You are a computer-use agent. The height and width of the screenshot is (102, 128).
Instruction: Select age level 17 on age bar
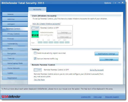tap(62, 42)
